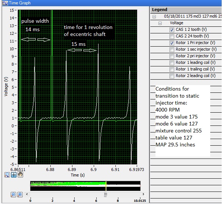Enable Rotor 1 sec injector channel
The height and width of the screenshot is (204, 222).
[172, 50]
